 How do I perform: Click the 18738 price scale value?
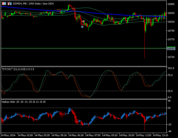point(171,57)
